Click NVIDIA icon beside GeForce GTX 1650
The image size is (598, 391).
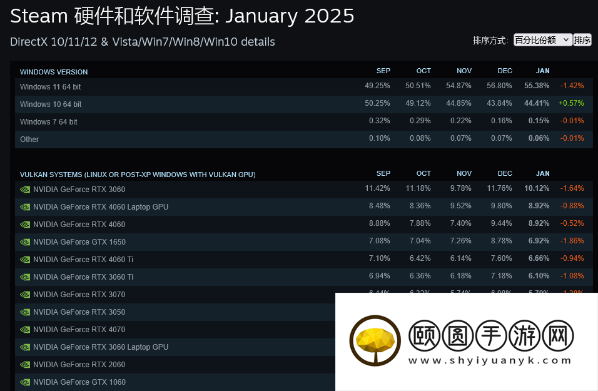click(x=25, y=242)
